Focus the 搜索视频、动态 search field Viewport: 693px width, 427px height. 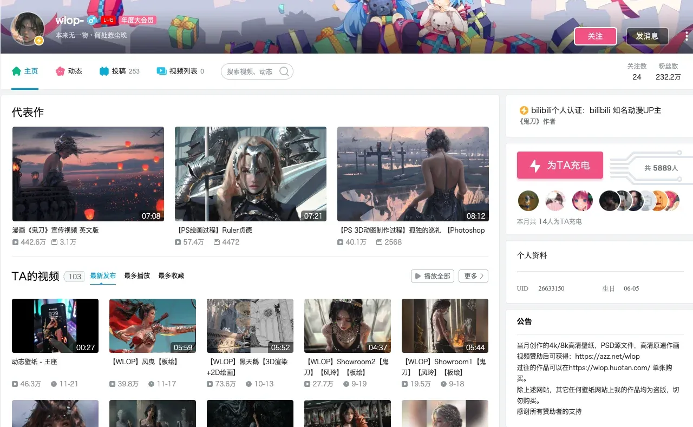point(257,71)
